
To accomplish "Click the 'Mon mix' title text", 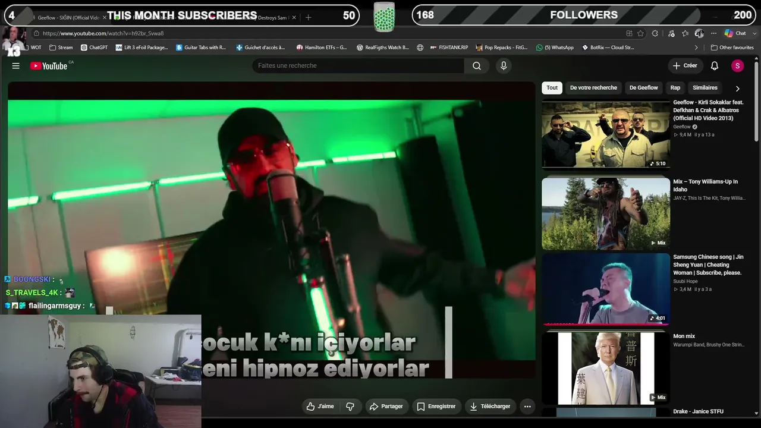I will pyautogui.click(x=684, y=336).
